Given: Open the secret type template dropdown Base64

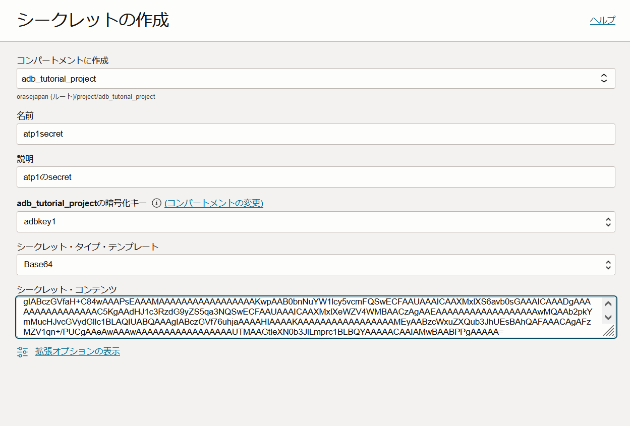Looking at the screenshot, I should 316,265.
